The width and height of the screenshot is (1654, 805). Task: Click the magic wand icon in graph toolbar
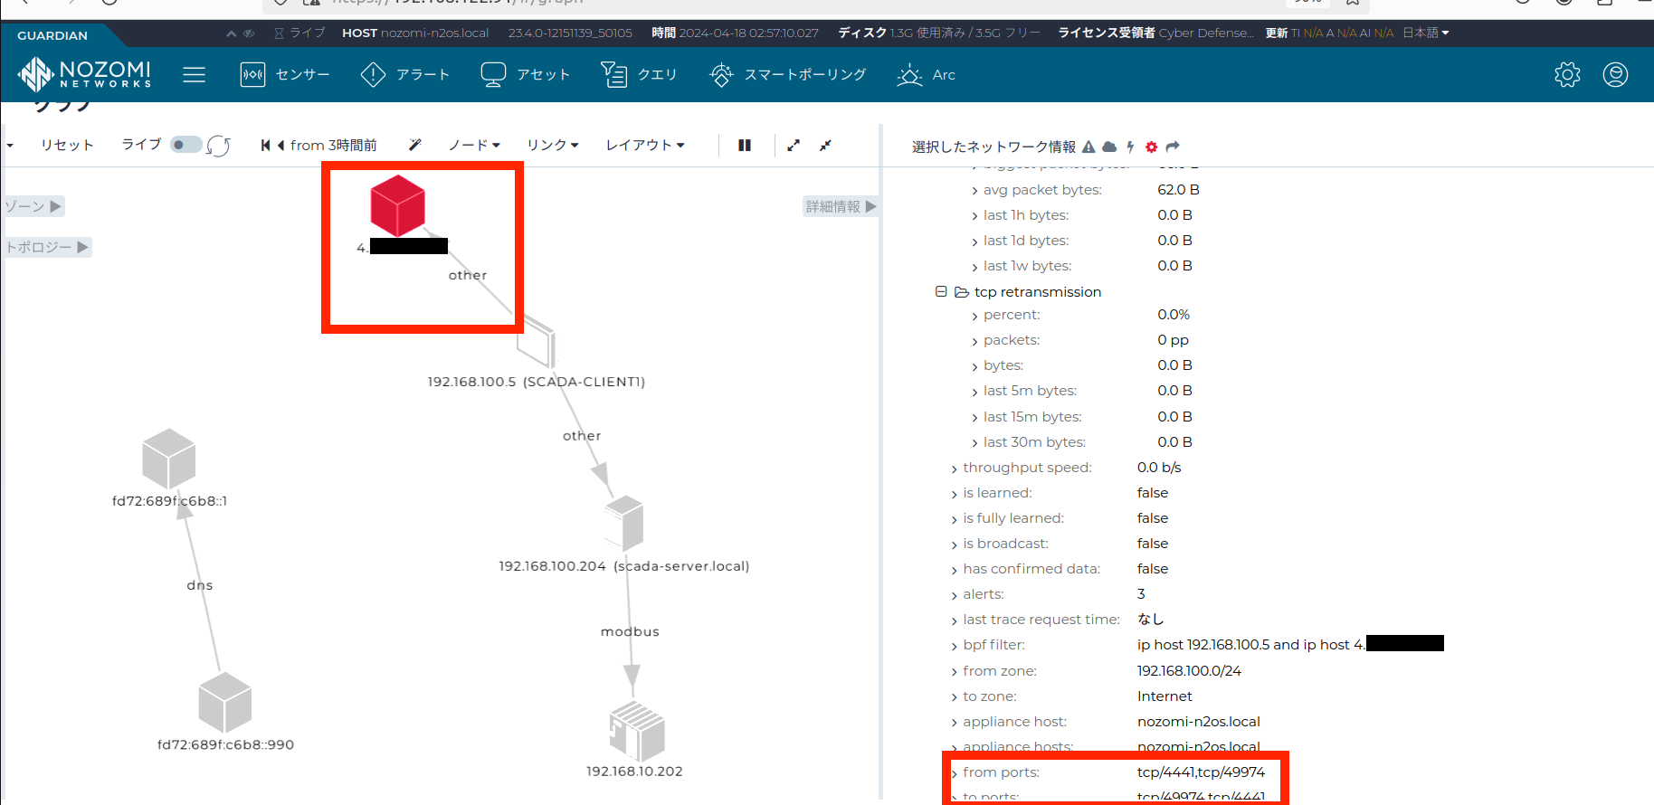pyautogui.click(x=415, y=145)
